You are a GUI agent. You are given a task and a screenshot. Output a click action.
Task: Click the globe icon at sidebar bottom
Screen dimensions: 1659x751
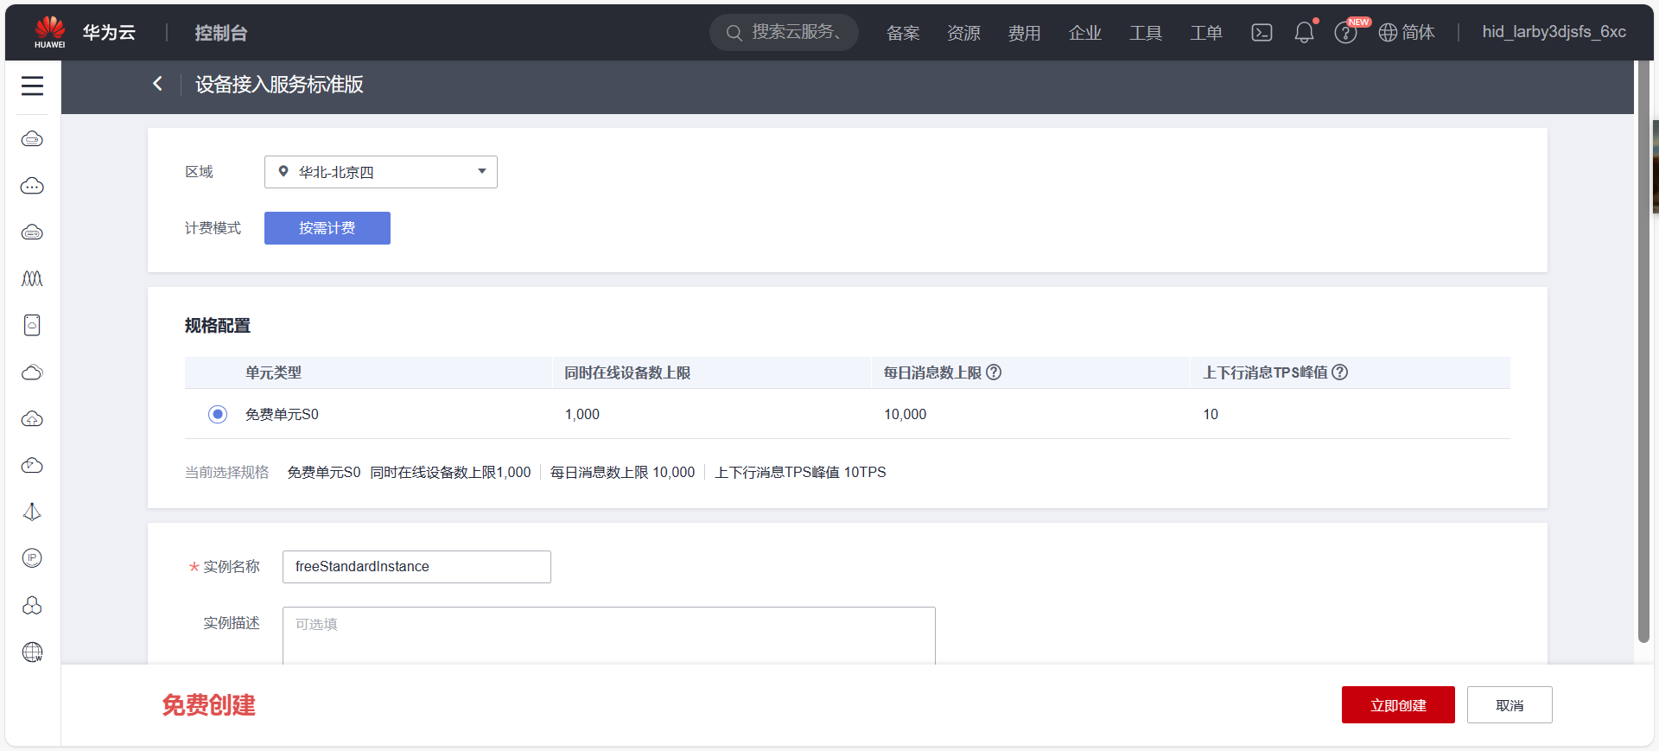[x=32, y=652]
